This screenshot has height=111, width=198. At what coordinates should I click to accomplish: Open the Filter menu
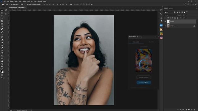tap(28, 1)
